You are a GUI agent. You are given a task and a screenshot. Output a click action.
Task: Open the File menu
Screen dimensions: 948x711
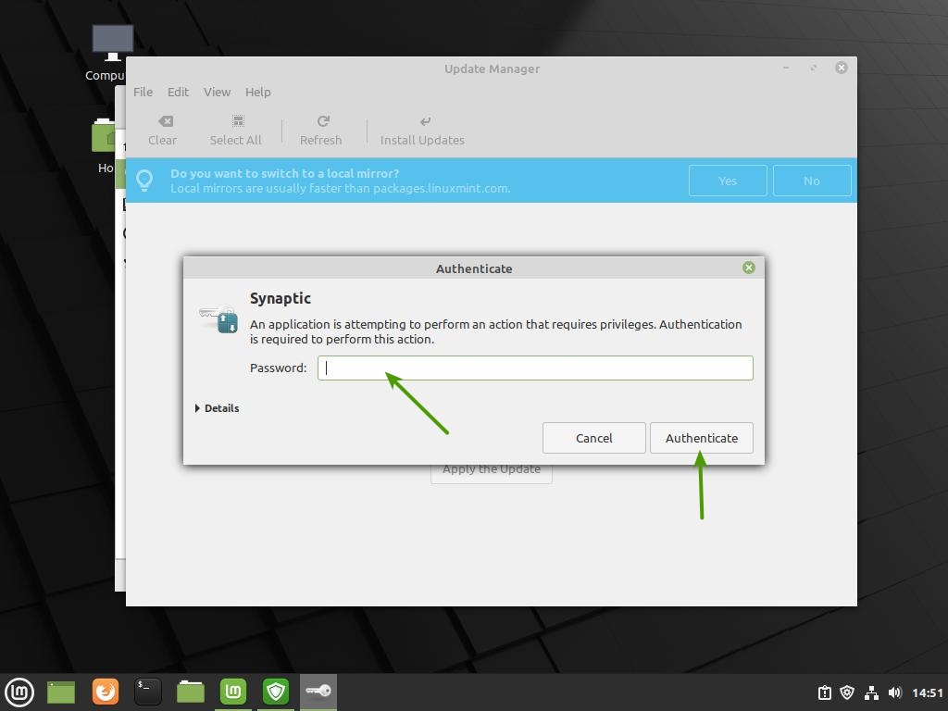pos(143,92)
